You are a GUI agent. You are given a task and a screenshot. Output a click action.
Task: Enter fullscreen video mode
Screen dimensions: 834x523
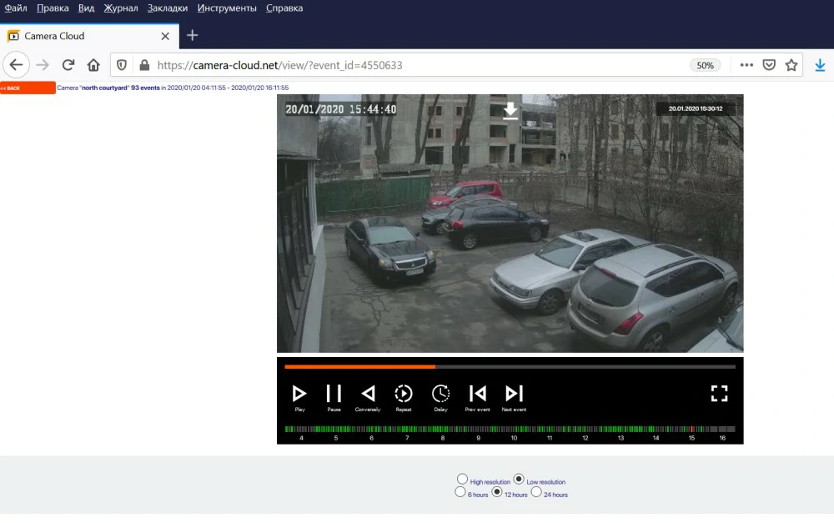click(x=719, y=394)
